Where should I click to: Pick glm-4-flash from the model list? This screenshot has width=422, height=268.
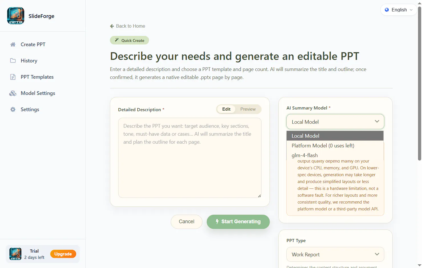pos(335,155)
